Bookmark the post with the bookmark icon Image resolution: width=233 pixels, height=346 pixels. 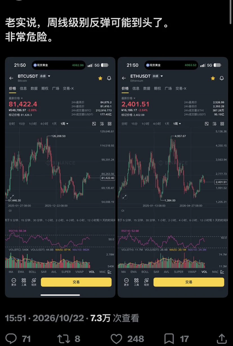[x=169, y=338]
